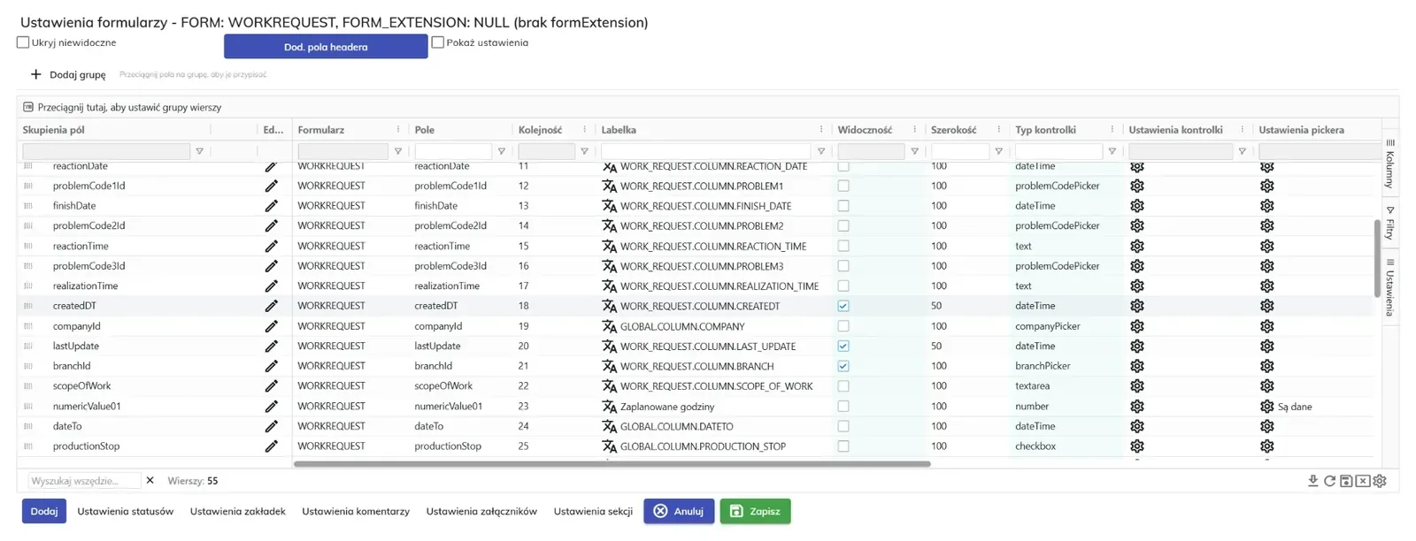1416x541 pixels.
Task: Uncheck the visibility checkbox for createdDT
Action: 843,306
